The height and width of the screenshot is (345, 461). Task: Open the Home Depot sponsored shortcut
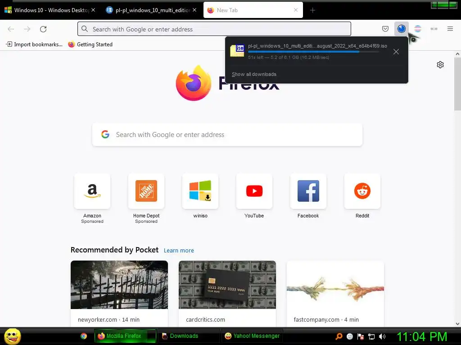[146, 191]
